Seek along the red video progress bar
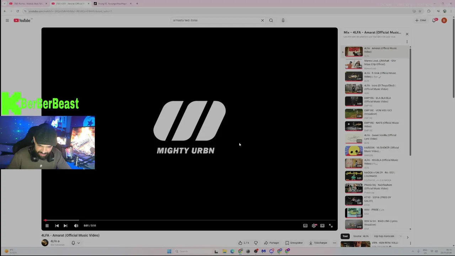The height and width of the screenshot is (256, 455). tap(189, 220)
